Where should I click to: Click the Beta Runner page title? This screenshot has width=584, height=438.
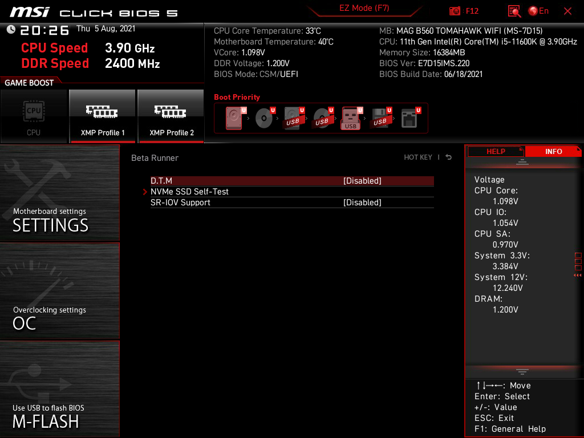tap(155, 158)
